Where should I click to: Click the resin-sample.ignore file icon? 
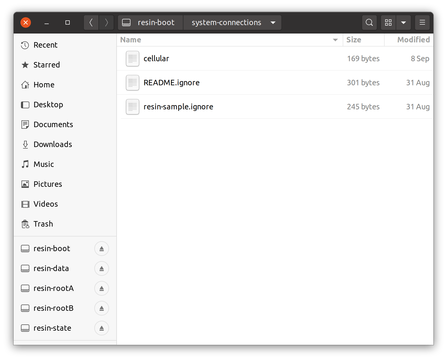(133, 107)
